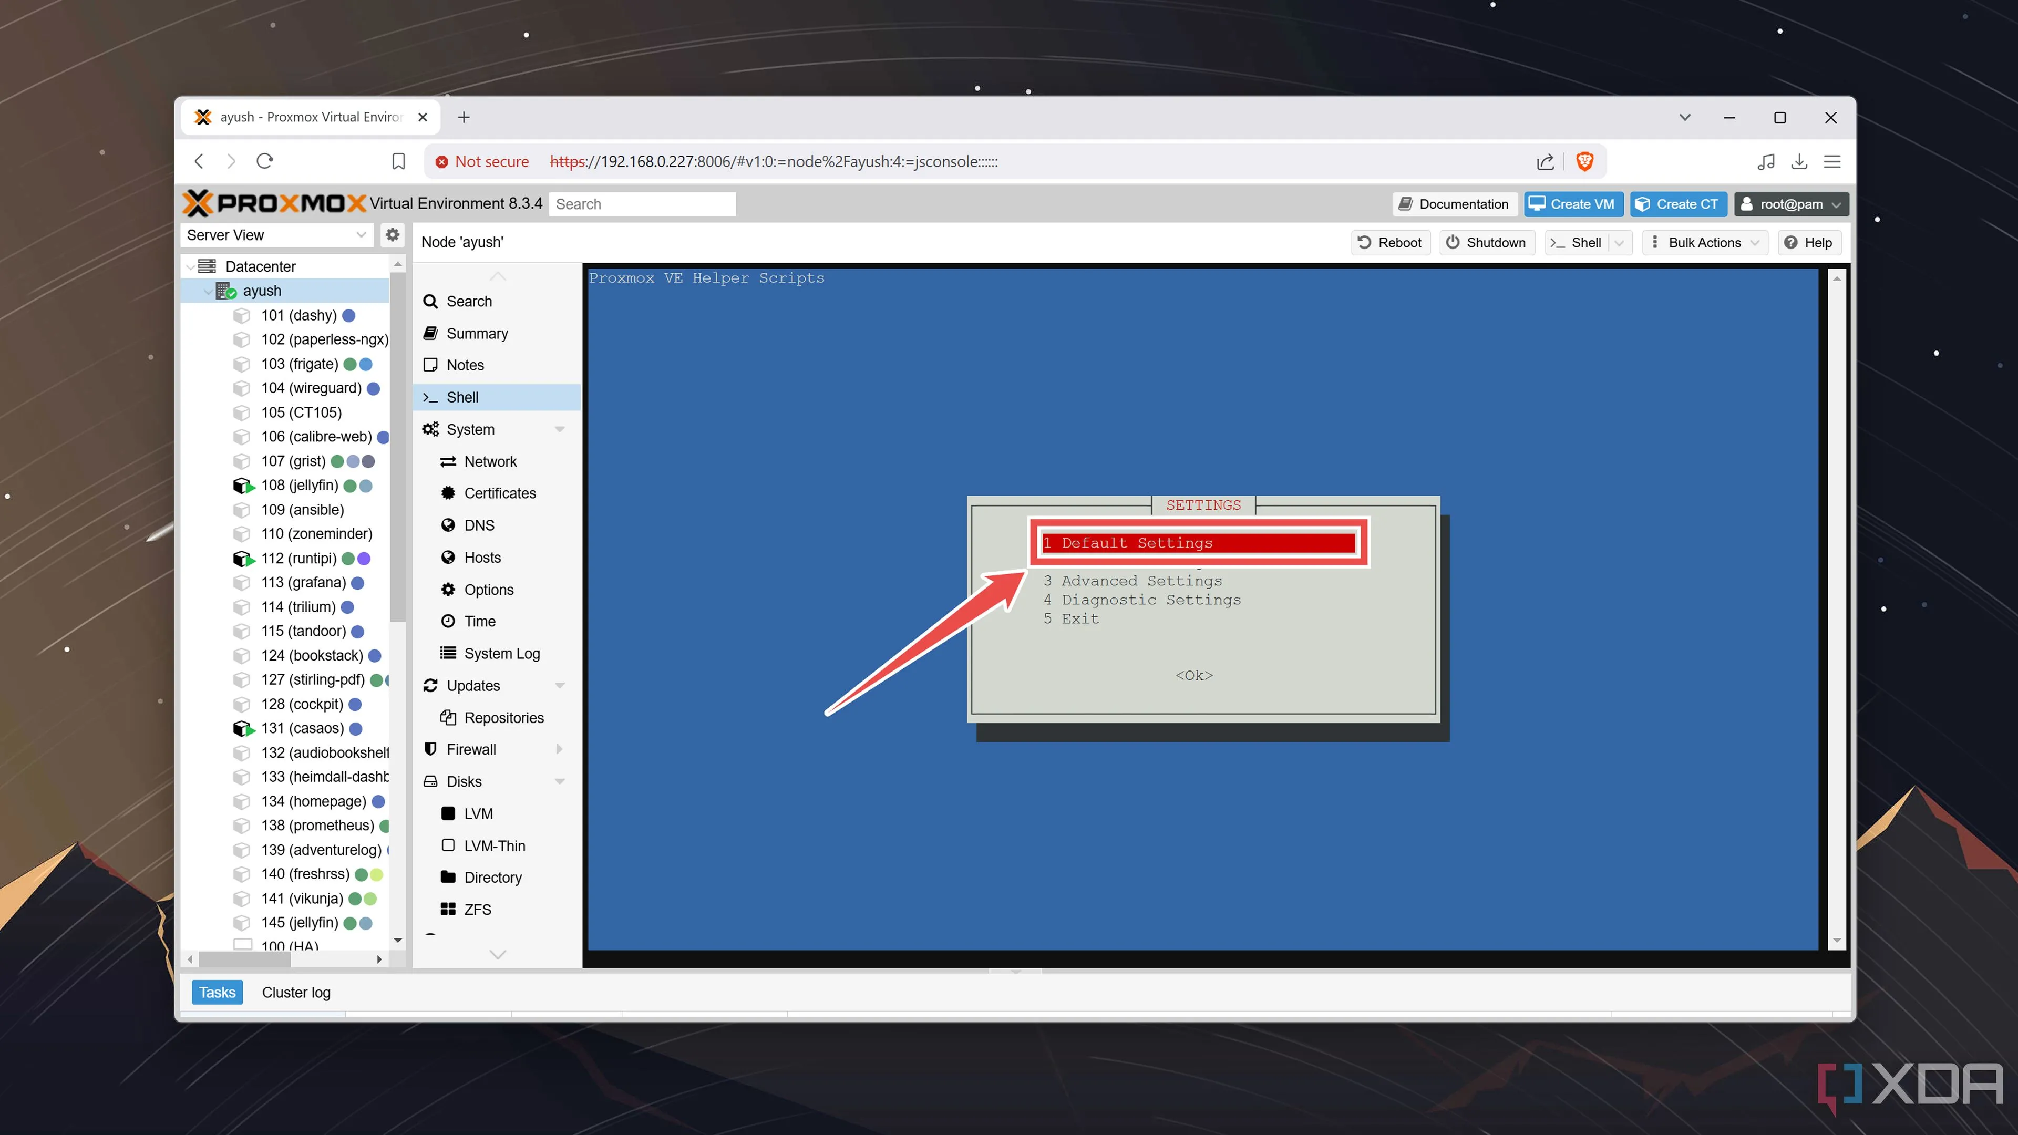Viewport: 2018px width, 1135px height.
Task: Collapse the Disks submenu arrow
Action: [x=559, y=782]
